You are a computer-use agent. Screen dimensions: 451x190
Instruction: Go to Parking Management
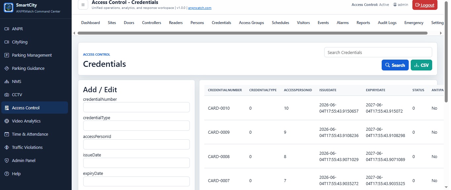point(35,55)
